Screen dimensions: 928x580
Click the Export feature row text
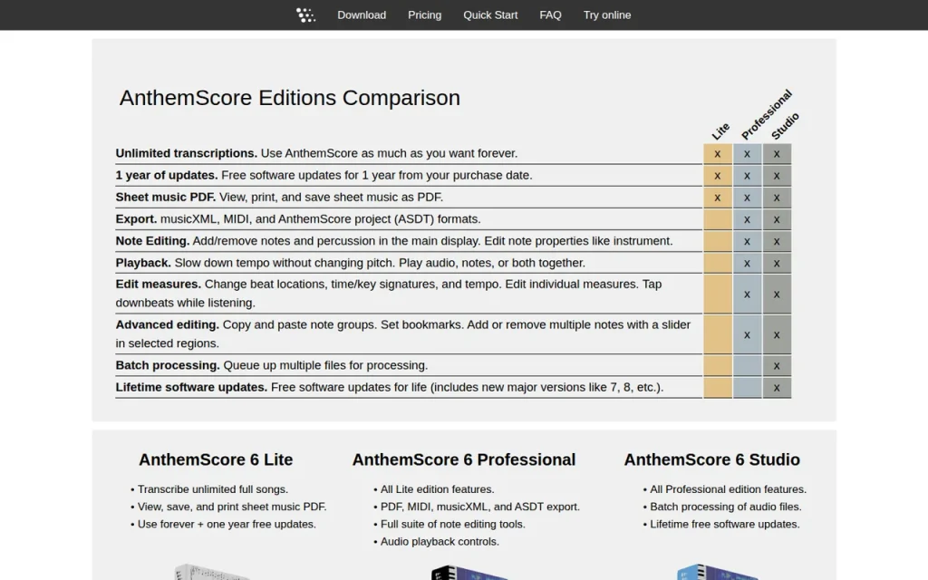298,219
